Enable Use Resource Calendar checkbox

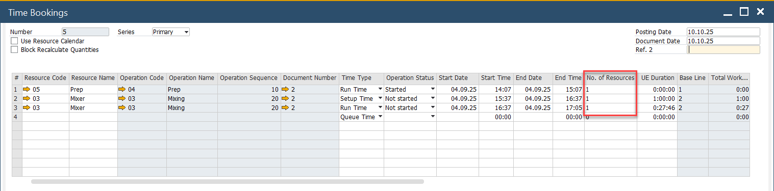pyautogui.click(x=14, y=41)
